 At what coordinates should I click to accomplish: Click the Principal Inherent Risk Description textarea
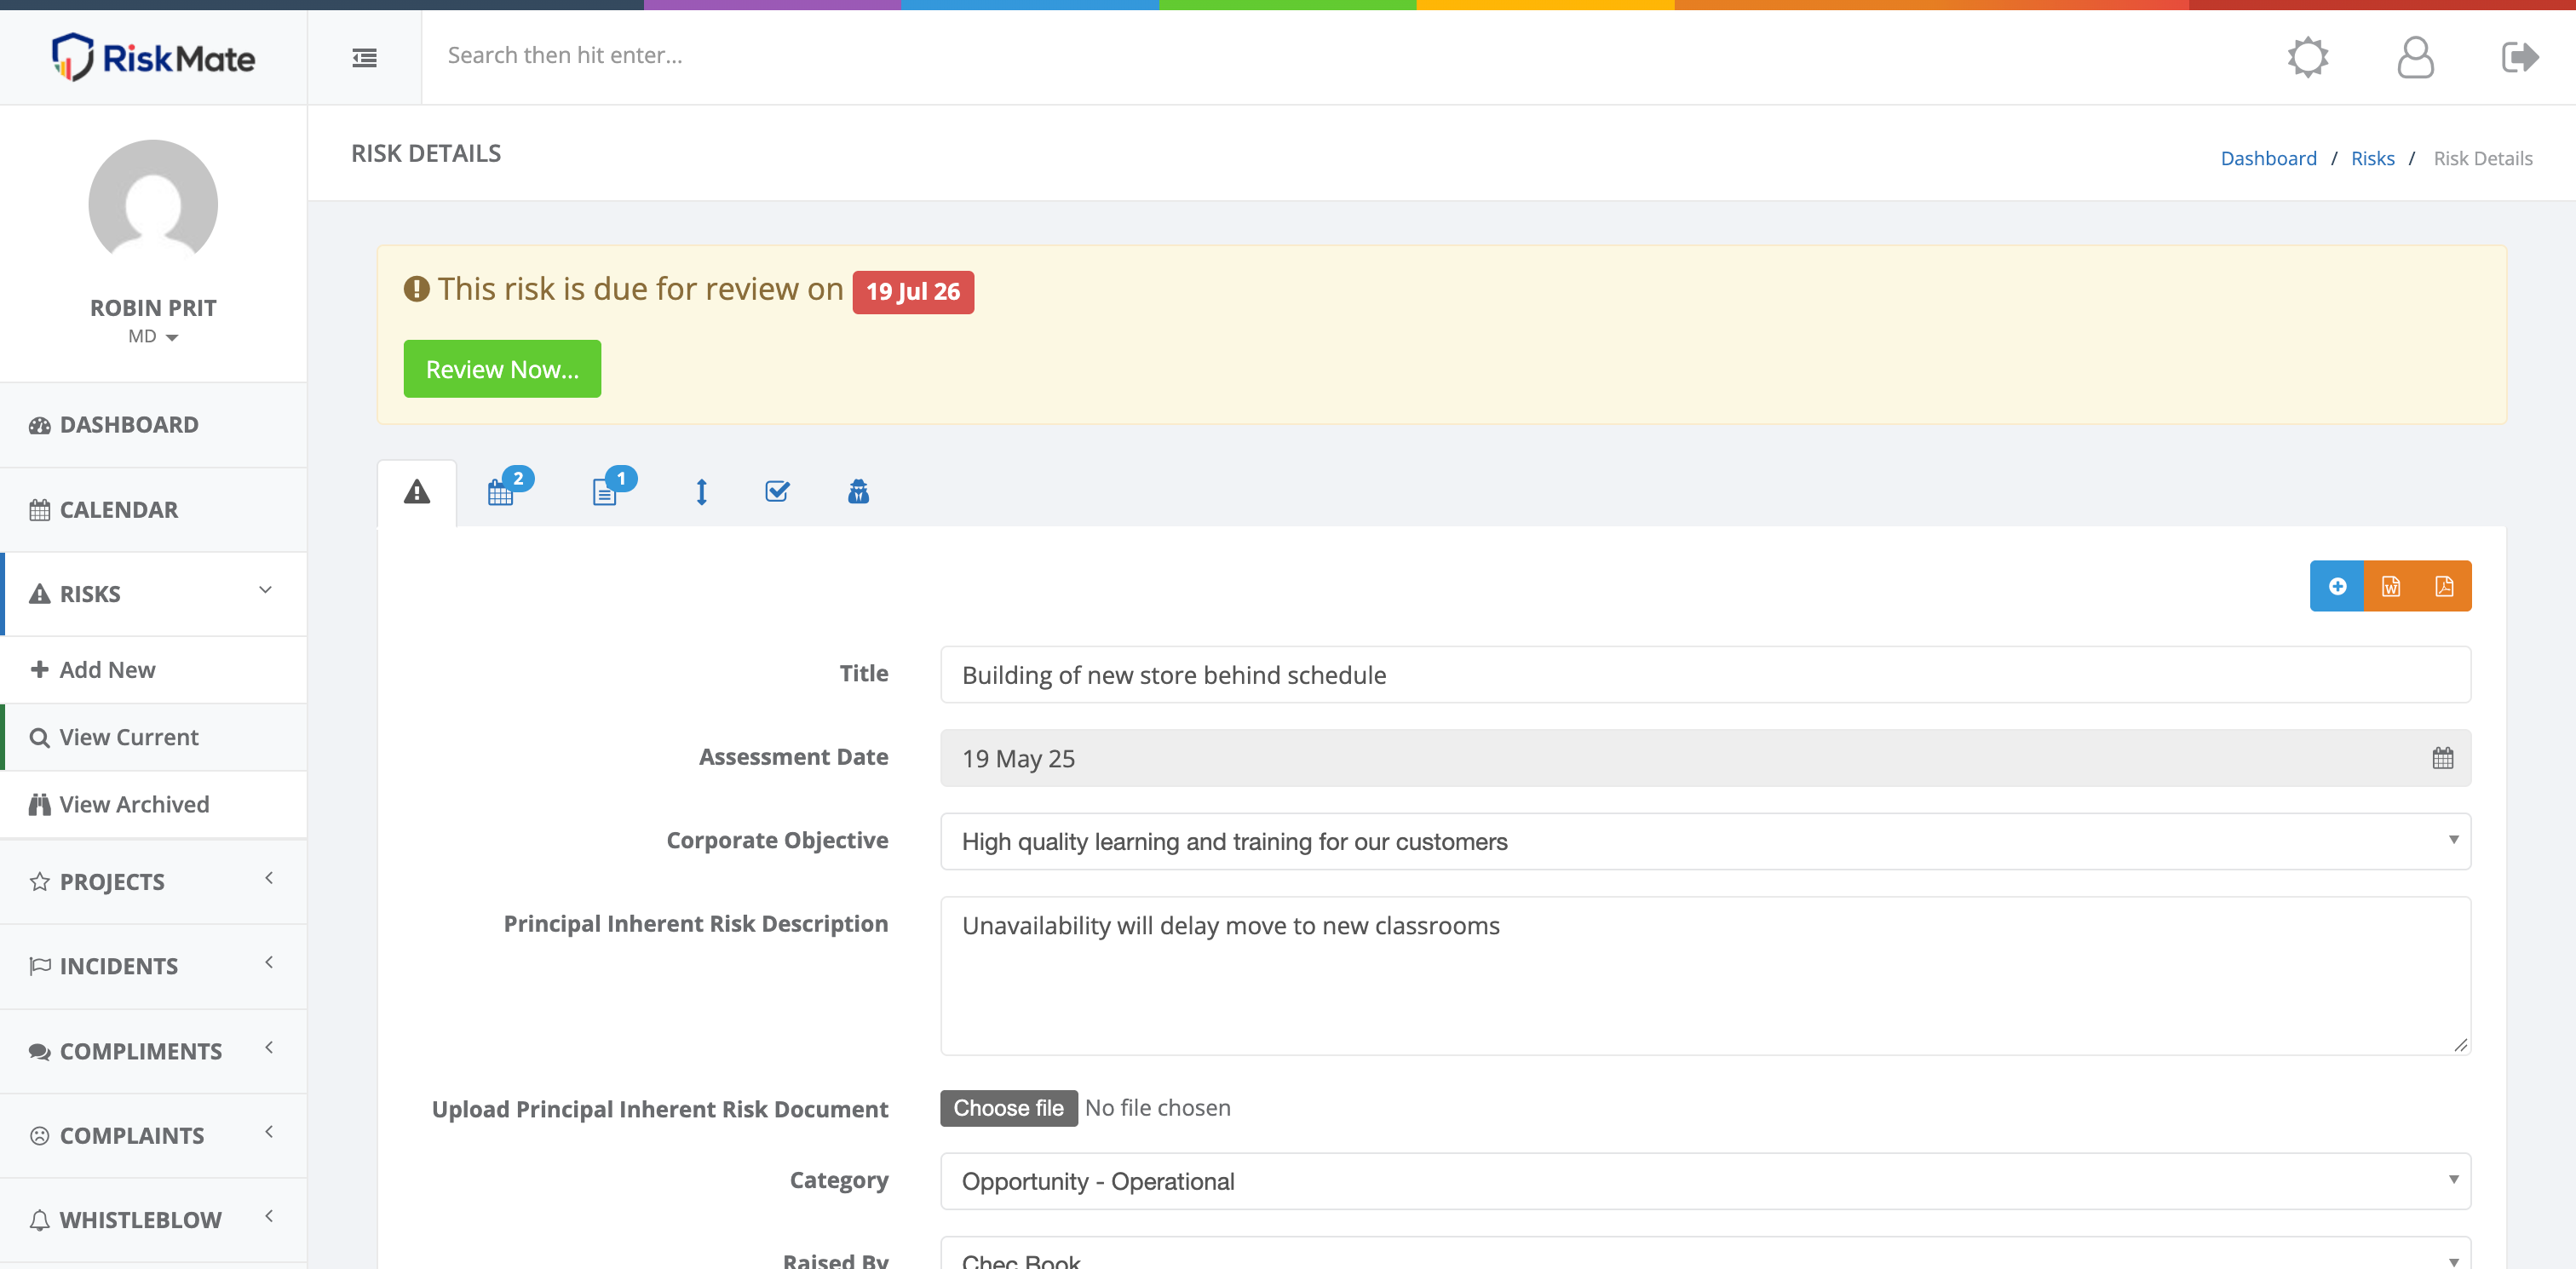coord(1705,976)
